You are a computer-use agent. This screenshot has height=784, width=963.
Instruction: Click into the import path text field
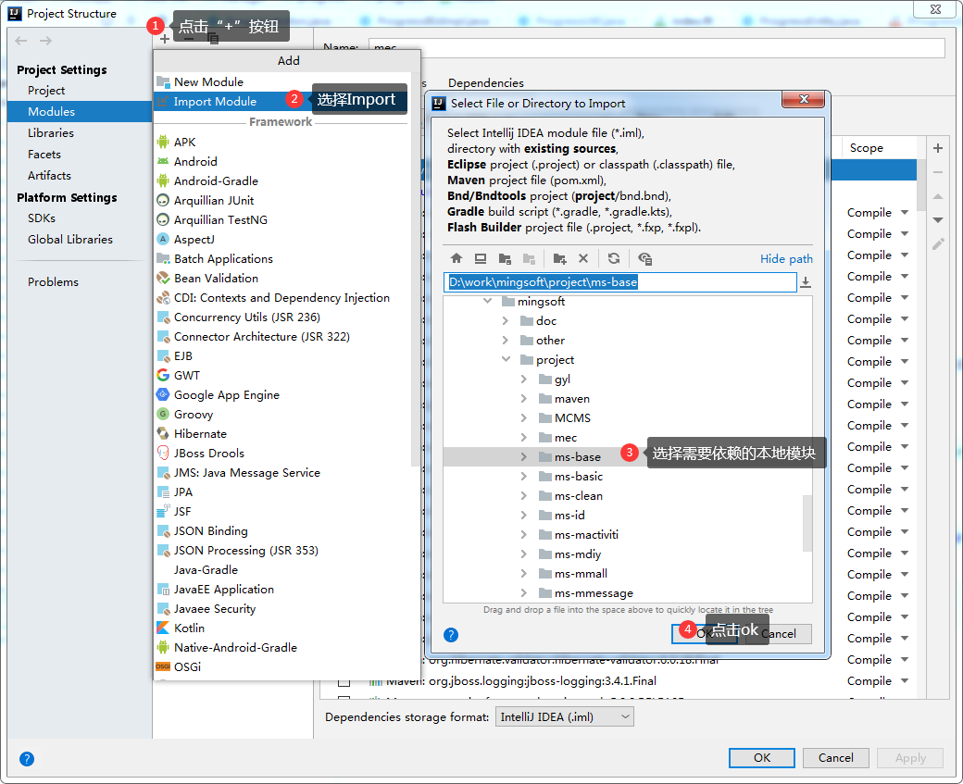pos(620,282)
